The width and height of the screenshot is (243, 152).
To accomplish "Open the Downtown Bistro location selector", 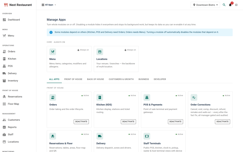I will point(205,5).
